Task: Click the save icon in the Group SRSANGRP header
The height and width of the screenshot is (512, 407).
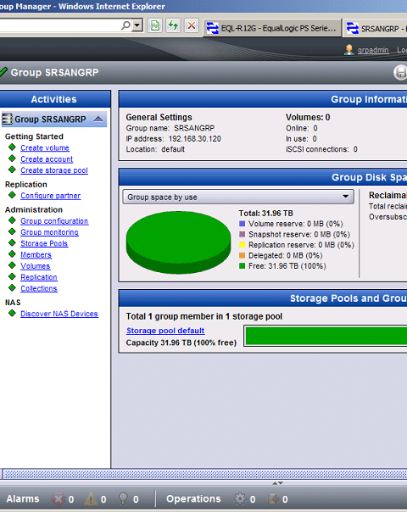Action: 400,73
